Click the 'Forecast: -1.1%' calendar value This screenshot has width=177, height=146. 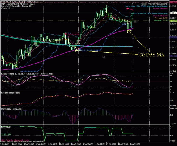(161, 20)
